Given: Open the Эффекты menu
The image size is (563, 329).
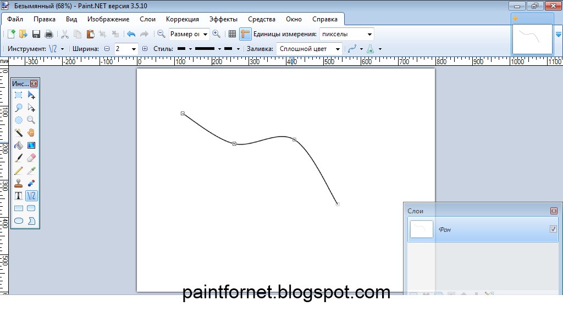Looking at the screenshot, I should pos(223,18).
